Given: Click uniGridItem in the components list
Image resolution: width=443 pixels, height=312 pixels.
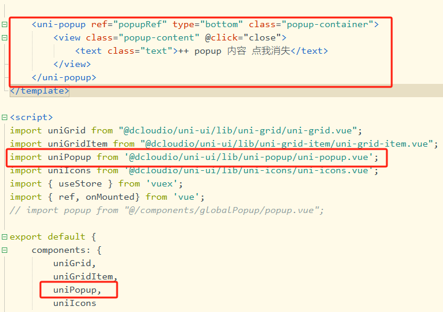Looking at the screenshot, I should coord(83,277).
